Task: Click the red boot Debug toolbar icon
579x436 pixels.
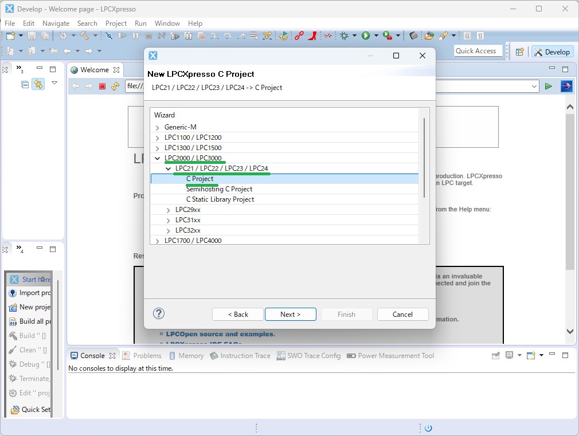Action: coord(312,36)
